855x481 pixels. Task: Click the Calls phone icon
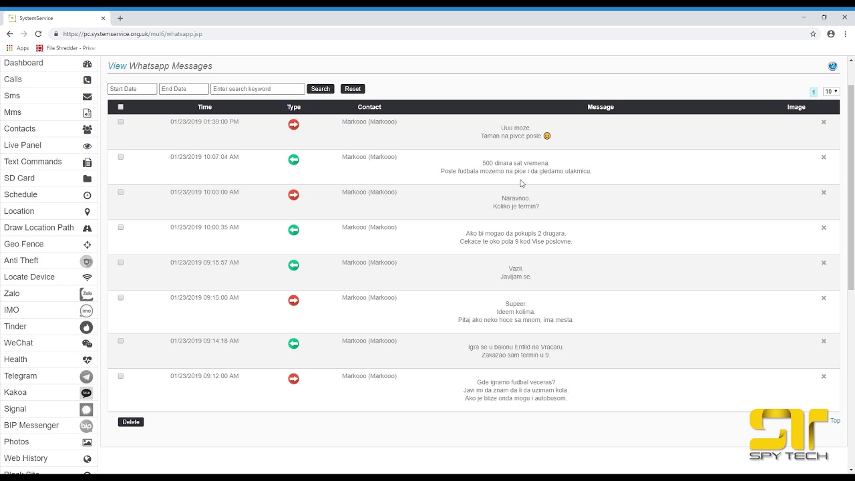(x=87, y=80)
